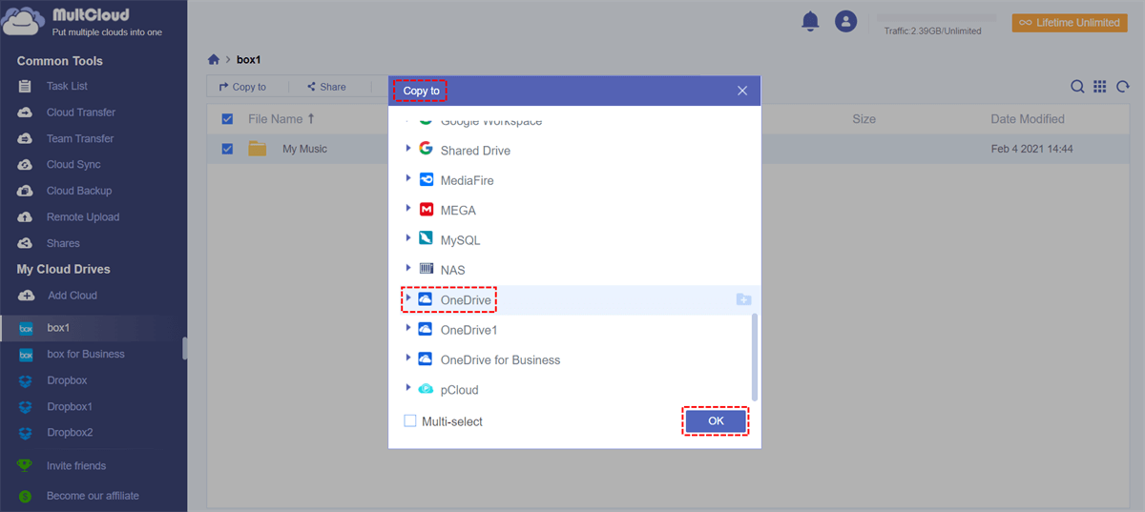The image size is (1145, 512).
Task: Click the Shared Drive Google icon
Action: point(426,150)
